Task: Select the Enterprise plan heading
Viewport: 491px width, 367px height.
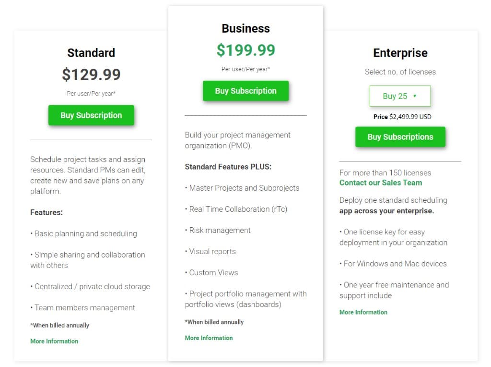Action: pos(400,53)
